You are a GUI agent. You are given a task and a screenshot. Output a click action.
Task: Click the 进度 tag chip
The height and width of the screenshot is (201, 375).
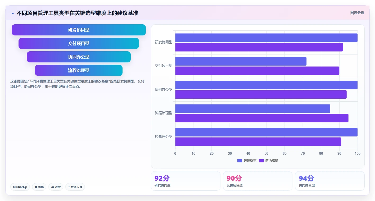click(56, 187)
